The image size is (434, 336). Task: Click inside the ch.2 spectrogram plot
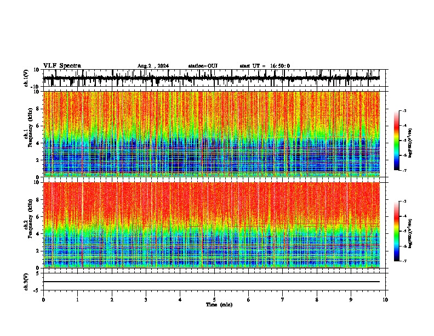[x=211, y=225]
